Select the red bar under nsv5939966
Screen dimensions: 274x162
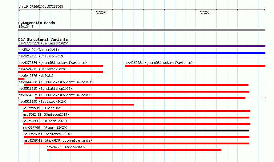pyautogui.click(x=137, y=124)
